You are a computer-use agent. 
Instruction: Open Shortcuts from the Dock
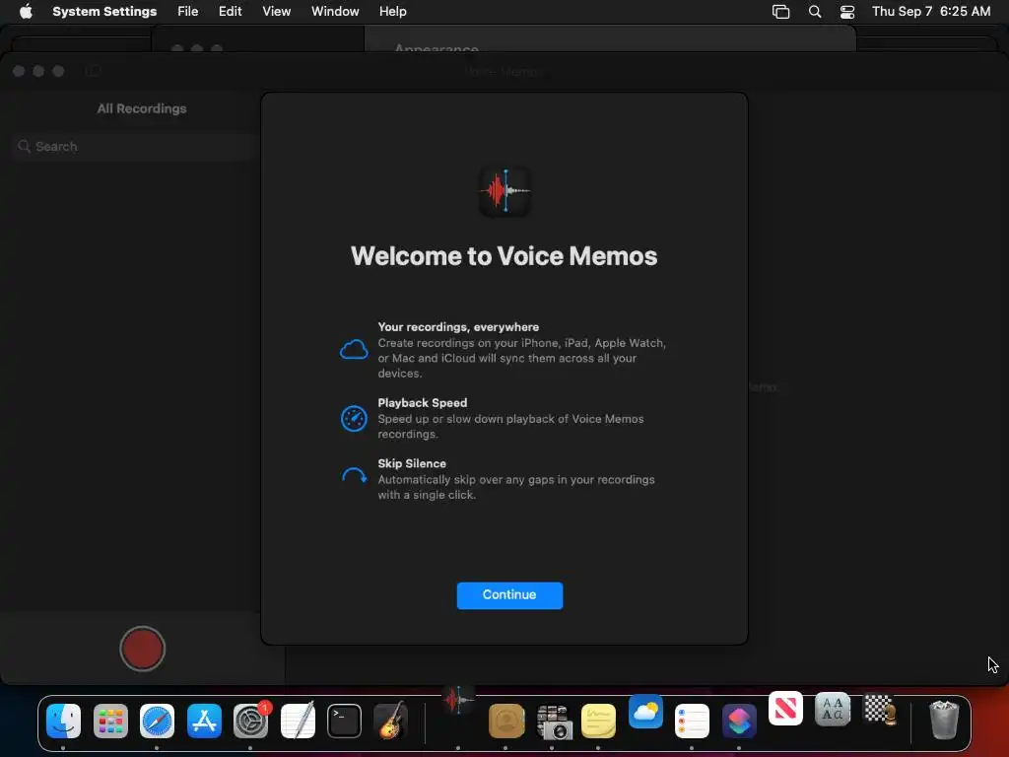[x=739, y=721]
